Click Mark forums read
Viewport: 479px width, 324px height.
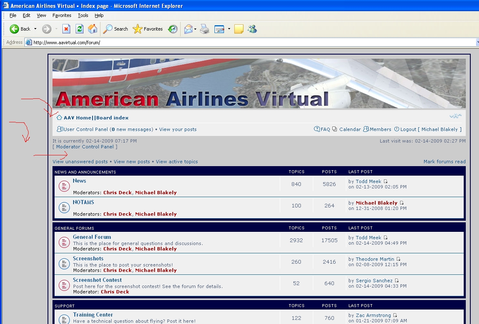tap(444, 162)
